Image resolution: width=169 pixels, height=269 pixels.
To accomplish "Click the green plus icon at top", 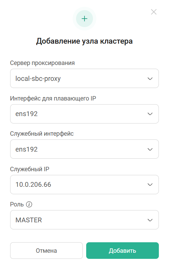I will point(84,19).
